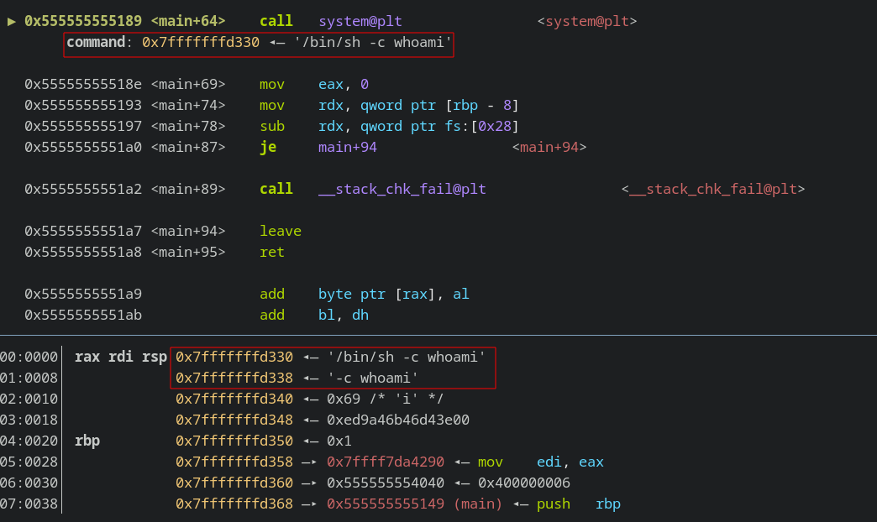Click the rax rdi rsp register labels

coord(121,358)
